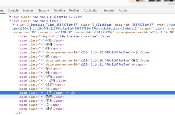Select the Profiles tab
Viewport: 175px width, 115px height.
pos(74,10)
